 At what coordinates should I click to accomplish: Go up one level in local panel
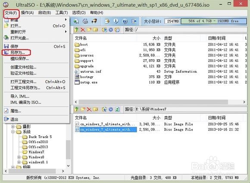76,109
